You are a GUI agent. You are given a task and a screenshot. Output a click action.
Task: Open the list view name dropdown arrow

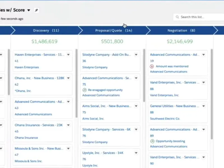pos(29,10)
